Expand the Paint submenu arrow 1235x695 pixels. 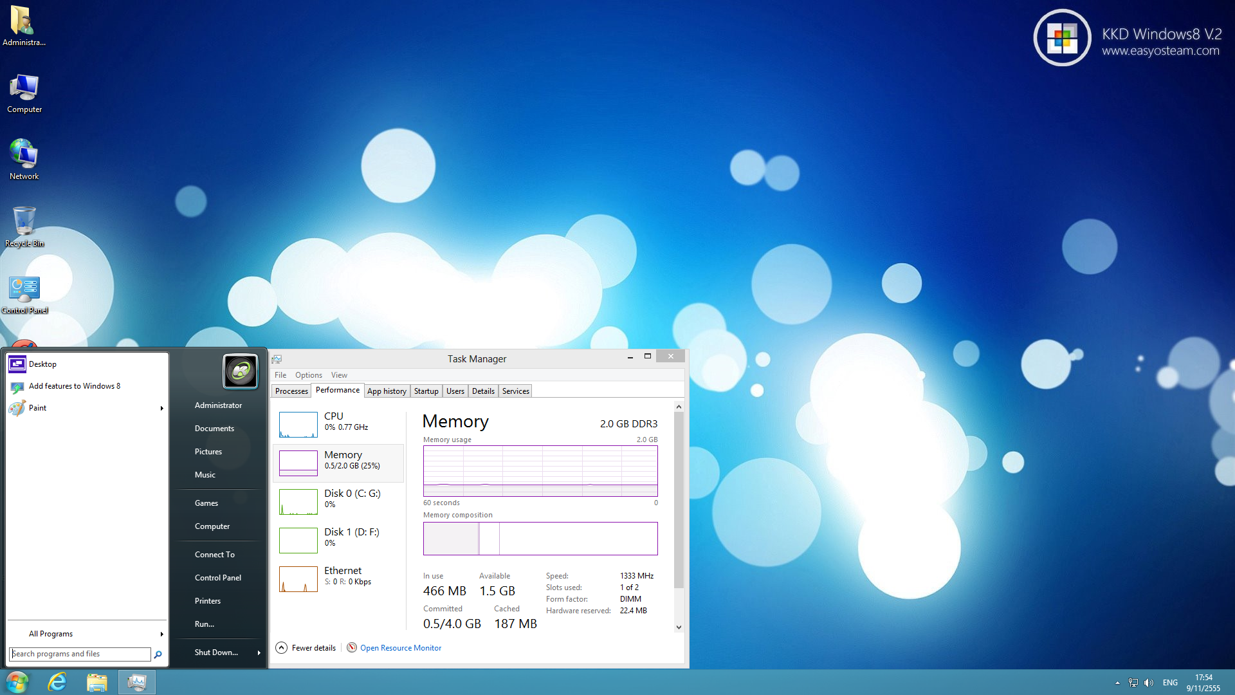[x=161, y=408]
